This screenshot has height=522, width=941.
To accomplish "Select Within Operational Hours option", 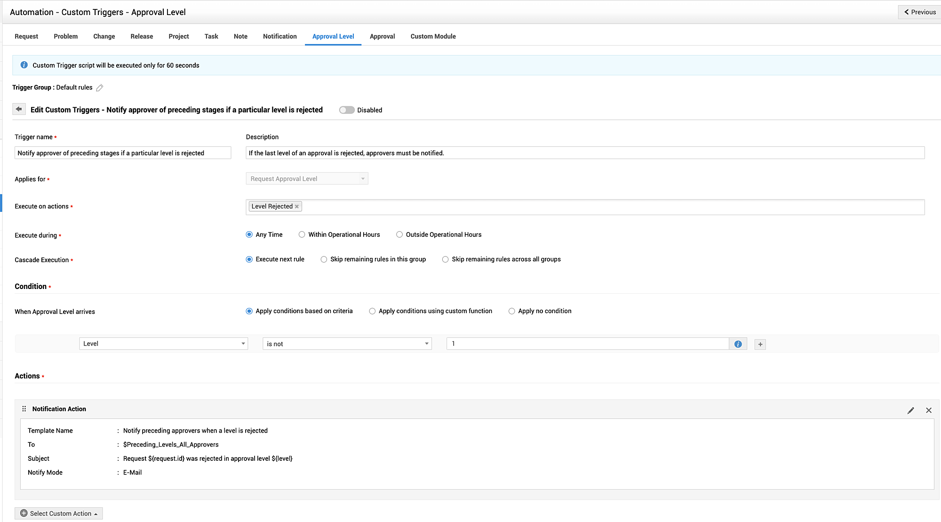I will pyautogui.click(x=302, y=234).
